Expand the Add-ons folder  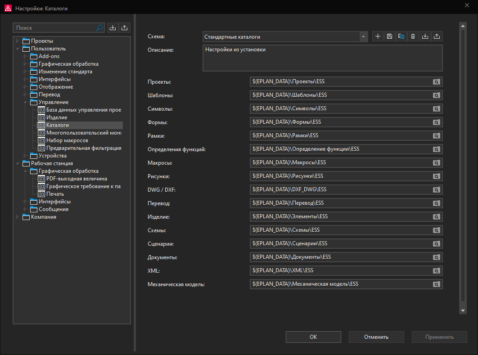click(x=25, y=56)
